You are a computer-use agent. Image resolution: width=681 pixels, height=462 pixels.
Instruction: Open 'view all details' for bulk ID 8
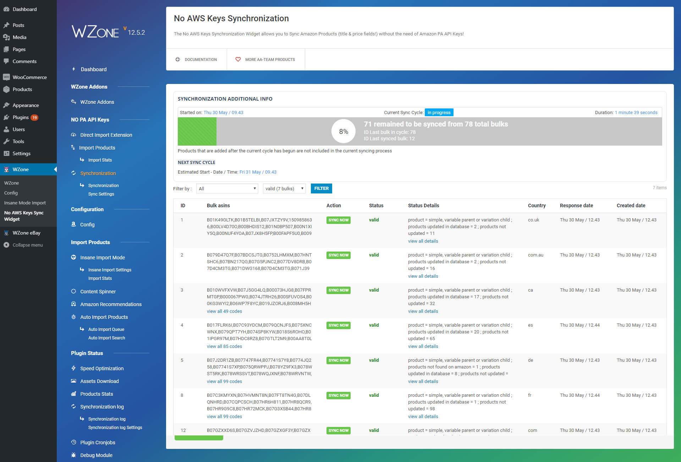pos(423,417)
